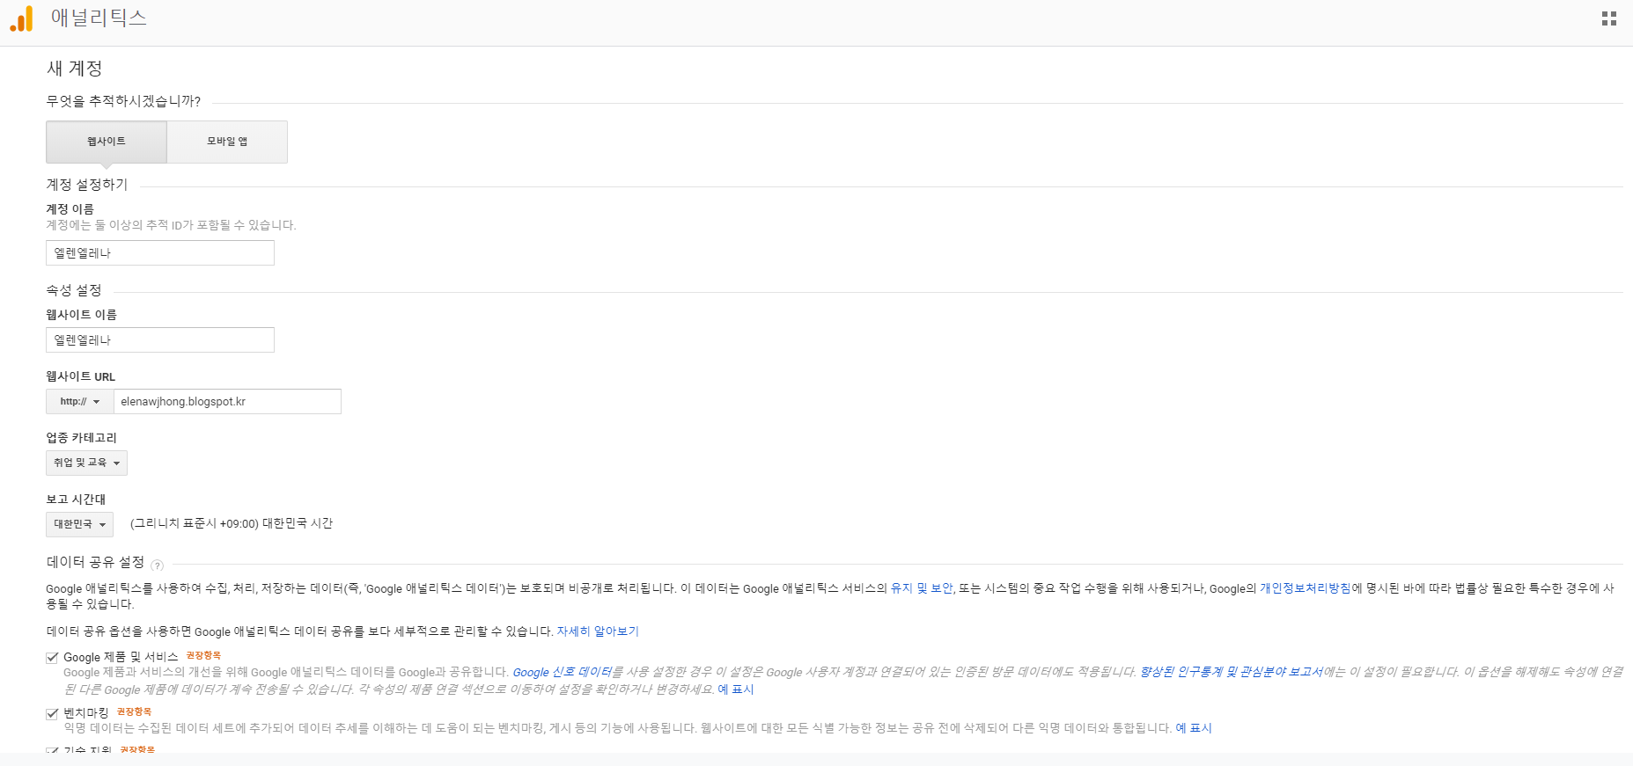Open the 개인정보처리방침 link
The width and height of the screenshot is (1633, 766).
pyautogui.click(x=1306, y=588)
